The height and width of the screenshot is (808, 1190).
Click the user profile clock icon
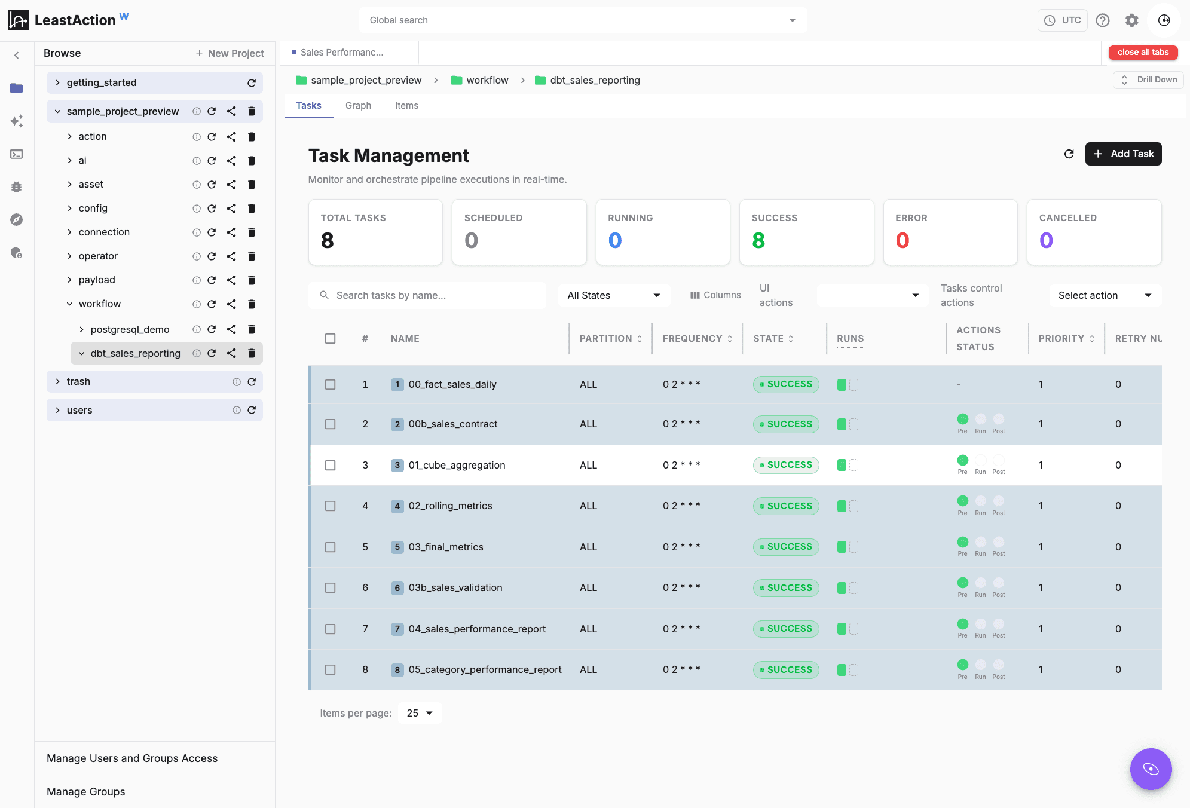point(1164,20)
